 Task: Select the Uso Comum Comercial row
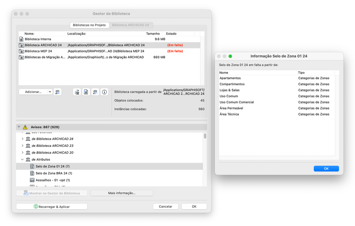click(x=277, y=102)
